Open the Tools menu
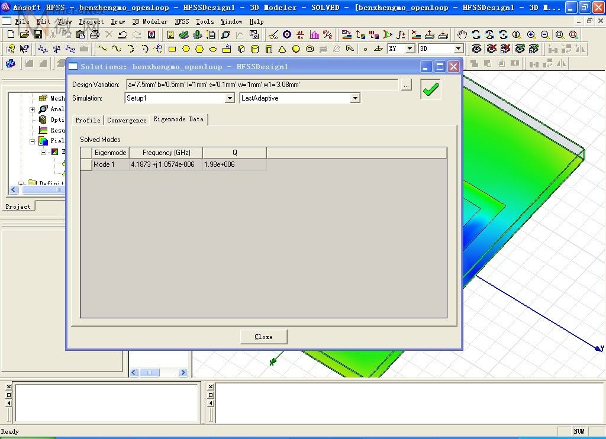606x439 pixels. coord(205,22)
